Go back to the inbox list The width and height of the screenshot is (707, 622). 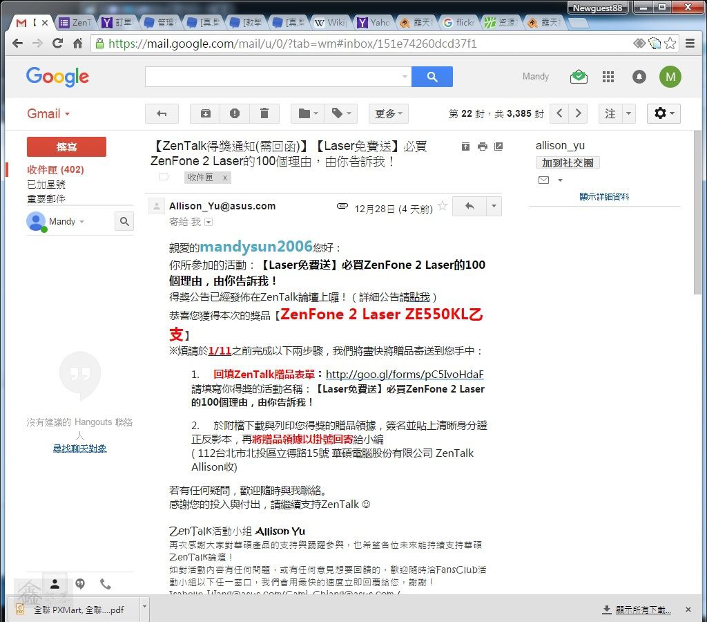162,114
